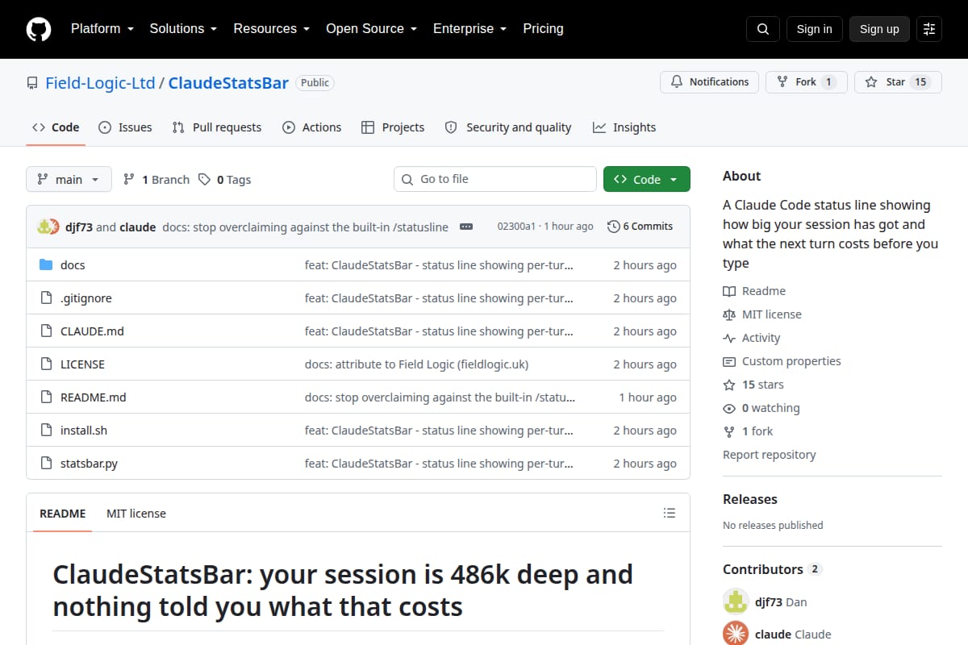Click the file icon beside .gitignore
968x645 pixels.
pyautogui.click(x=46, y=298)
